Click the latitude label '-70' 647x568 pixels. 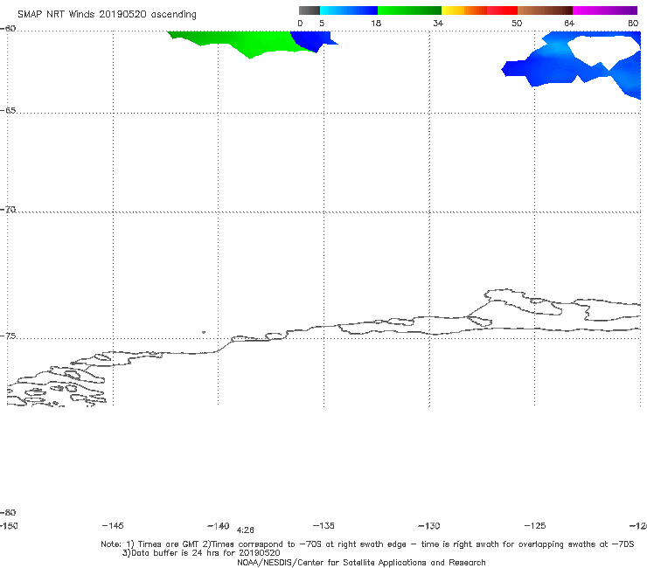(8, 209)
